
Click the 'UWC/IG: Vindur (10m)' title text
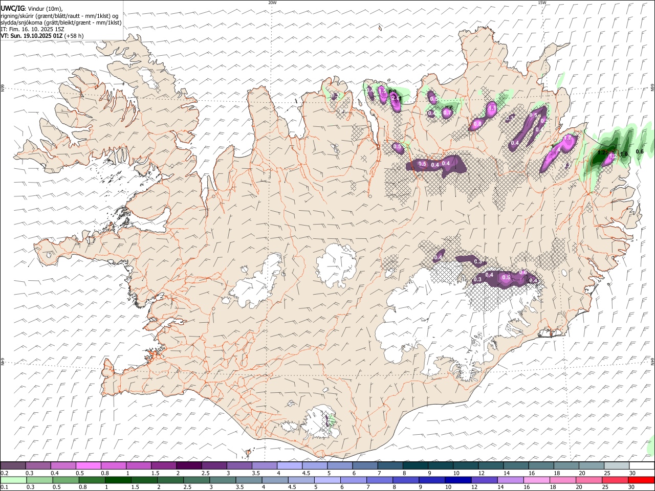click(x=32, y=9)
